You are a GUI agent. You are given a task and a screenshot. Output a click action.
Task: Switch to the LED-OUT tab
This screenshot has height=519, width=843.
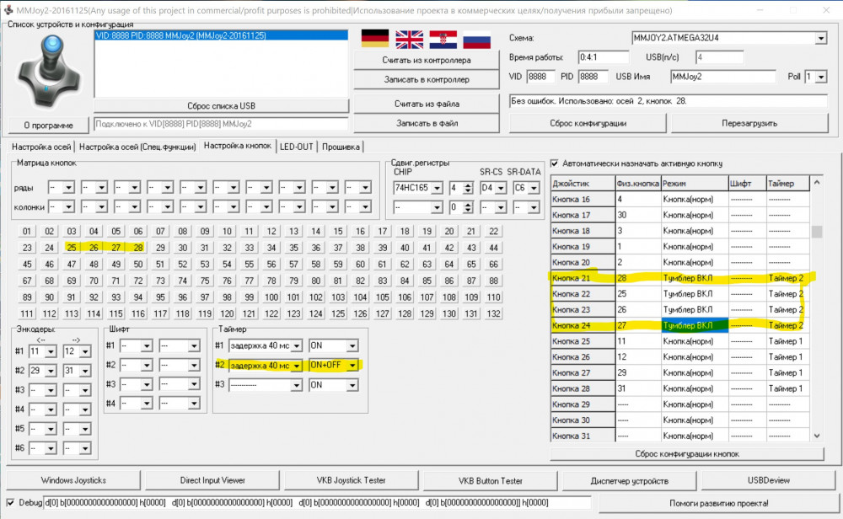point(296,147)
